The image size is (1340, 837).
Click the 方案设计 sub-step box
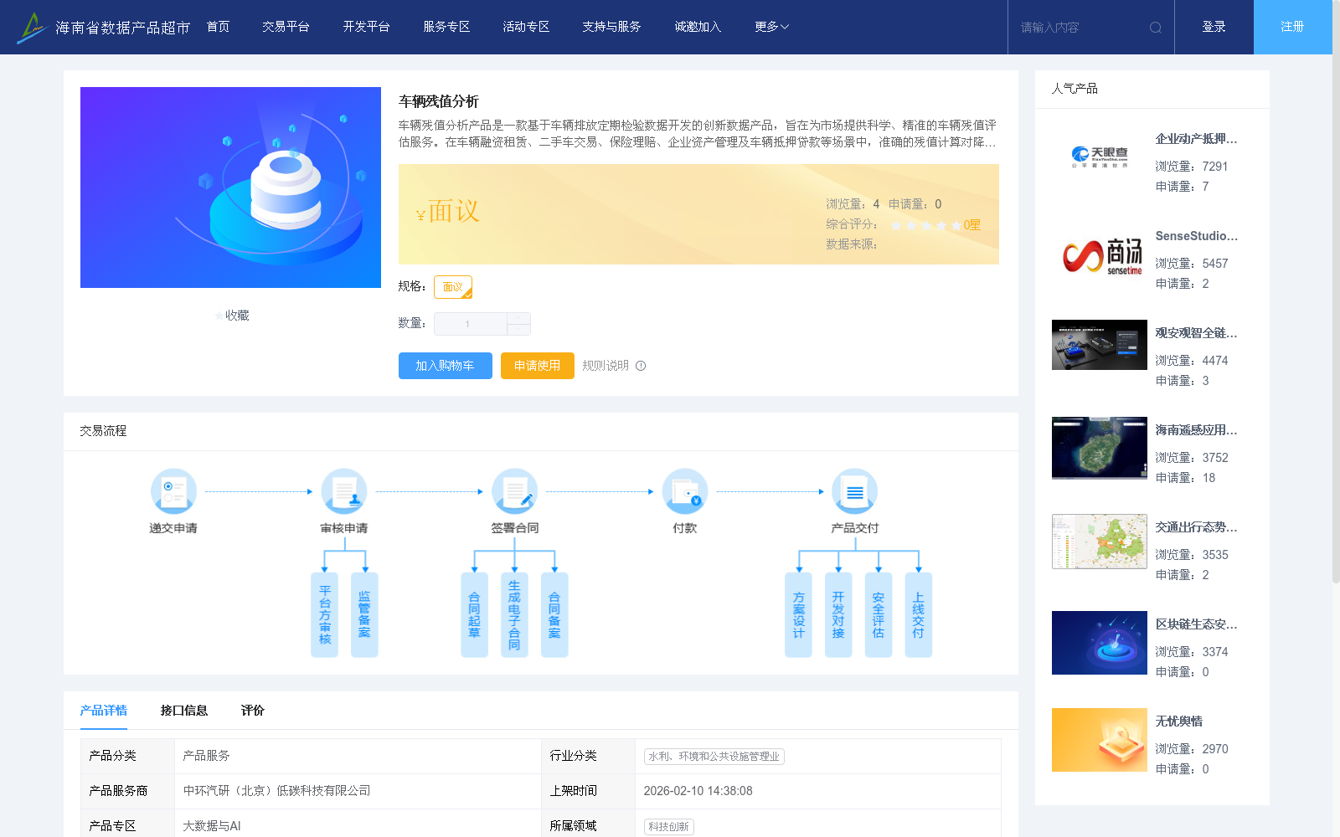798,614
